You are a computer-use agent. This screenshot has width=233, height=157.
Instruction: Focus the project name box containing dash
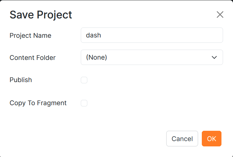click(x=152, y=35)
